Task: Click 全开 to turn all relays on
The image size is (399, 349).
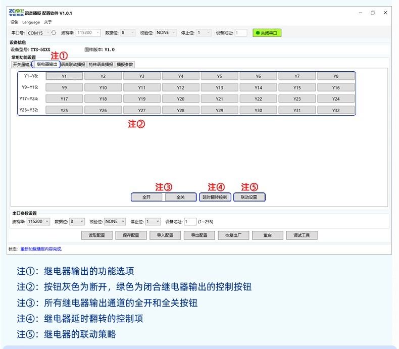Action: coord(146,197)
